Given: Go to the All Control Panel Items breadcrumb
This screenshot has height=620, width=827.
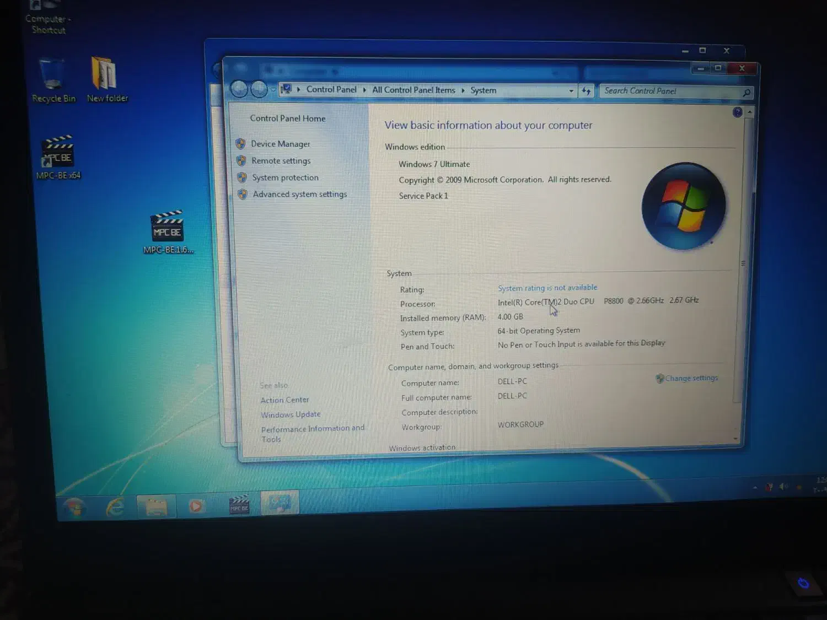Looking at the screenshot, I should (x=413, y=90).
